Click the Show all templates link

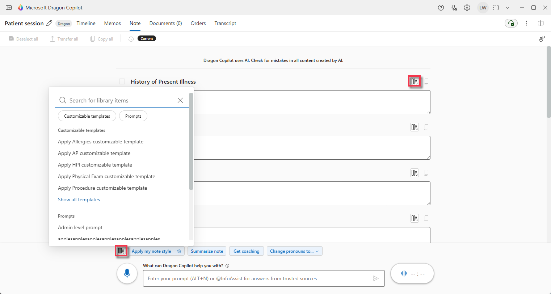(79, 199)
